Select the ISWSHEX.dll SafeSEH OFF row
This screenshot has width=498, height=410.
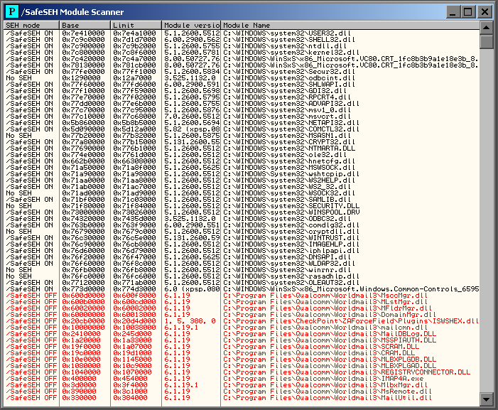[242, 320]
